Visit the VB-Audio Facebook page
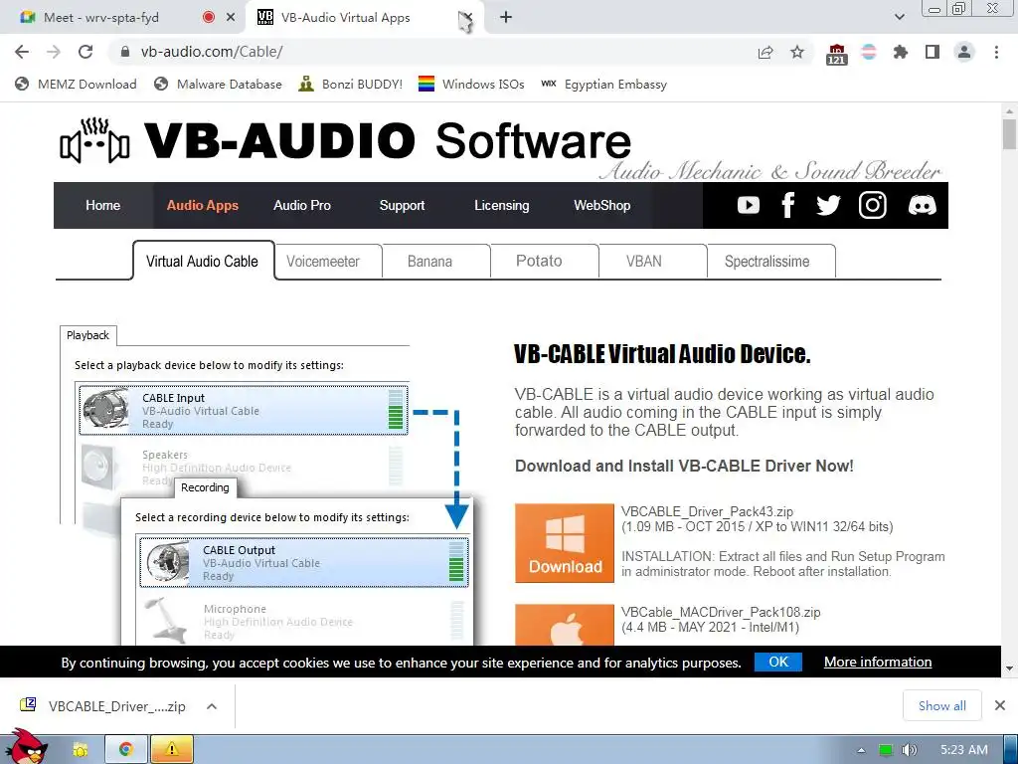1018x764 pixels. coord(788,205)
